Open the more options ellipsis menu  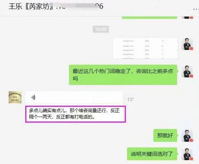click(x=196, y=9)
